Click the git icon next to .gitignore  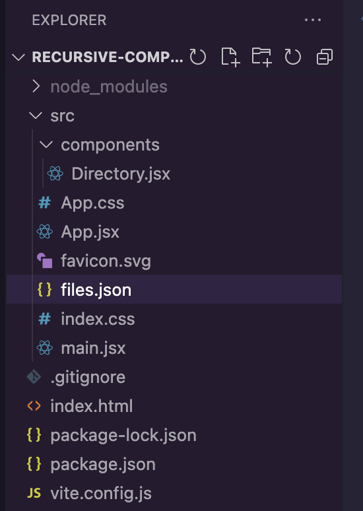[34, 377]
